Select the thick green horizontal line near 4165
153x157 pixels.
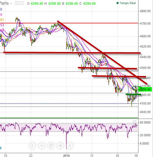click(133, 94)
